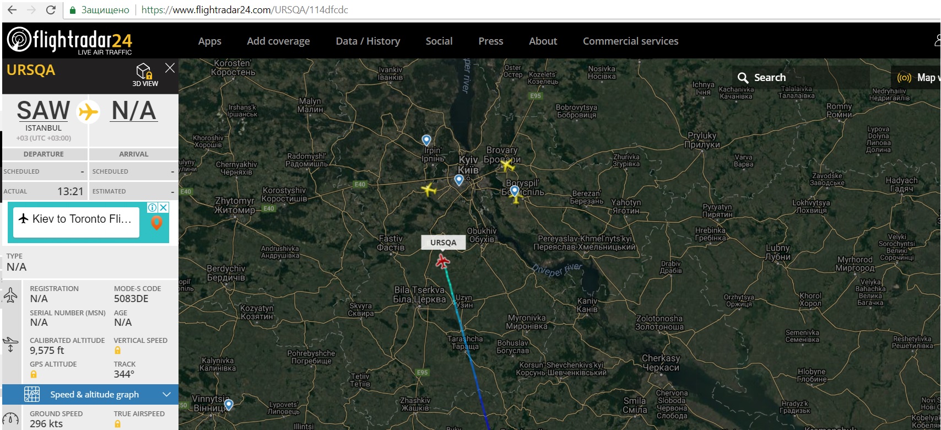Select the yellow plane near Brovary

tap(507, 164)
